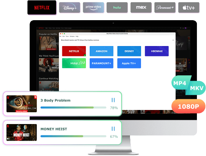Pause the 3 Body Problem download
206x156 pixels.
[x=113, y=100]
